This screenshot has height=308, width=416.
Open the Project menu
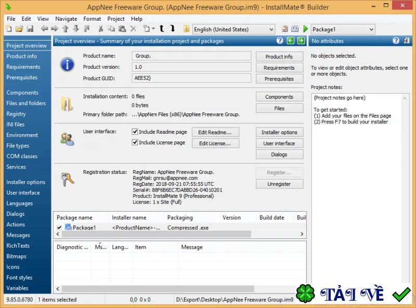[x=115, y=19]
